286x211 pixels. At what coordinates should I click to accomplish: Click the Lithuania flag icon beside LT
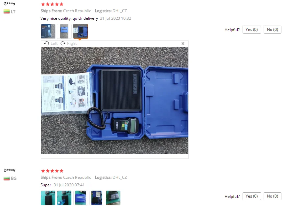click(x=7, y=12)
